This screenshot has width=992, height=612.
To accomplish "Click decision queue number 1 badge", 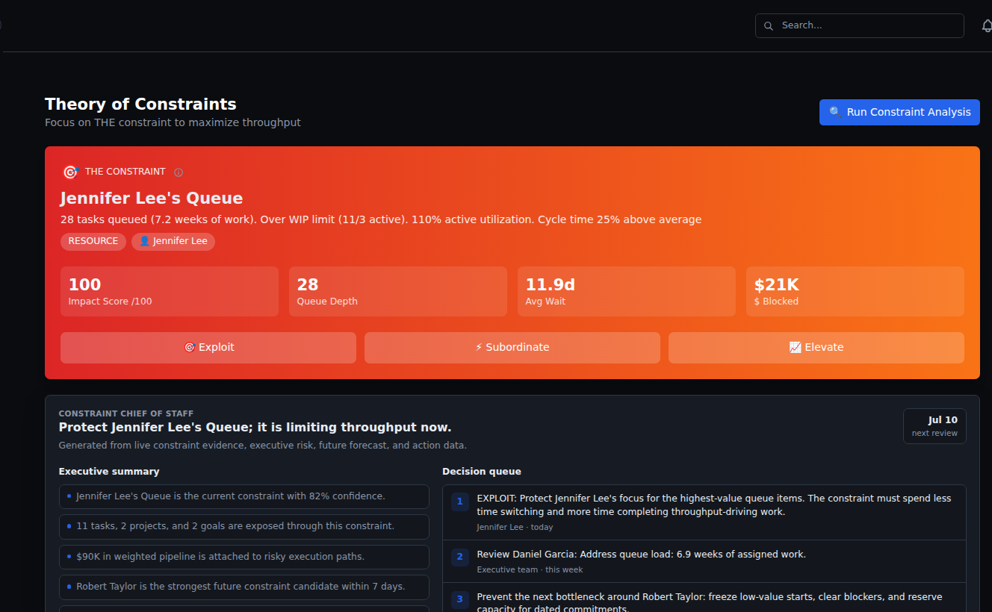I will 460,502.
